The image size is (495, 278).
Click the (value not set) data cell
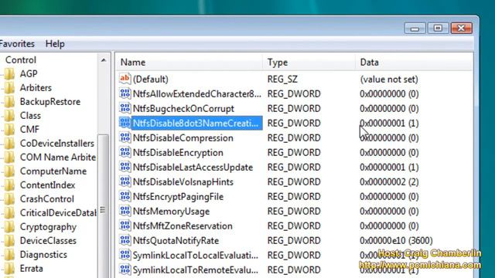pos(389,79)
